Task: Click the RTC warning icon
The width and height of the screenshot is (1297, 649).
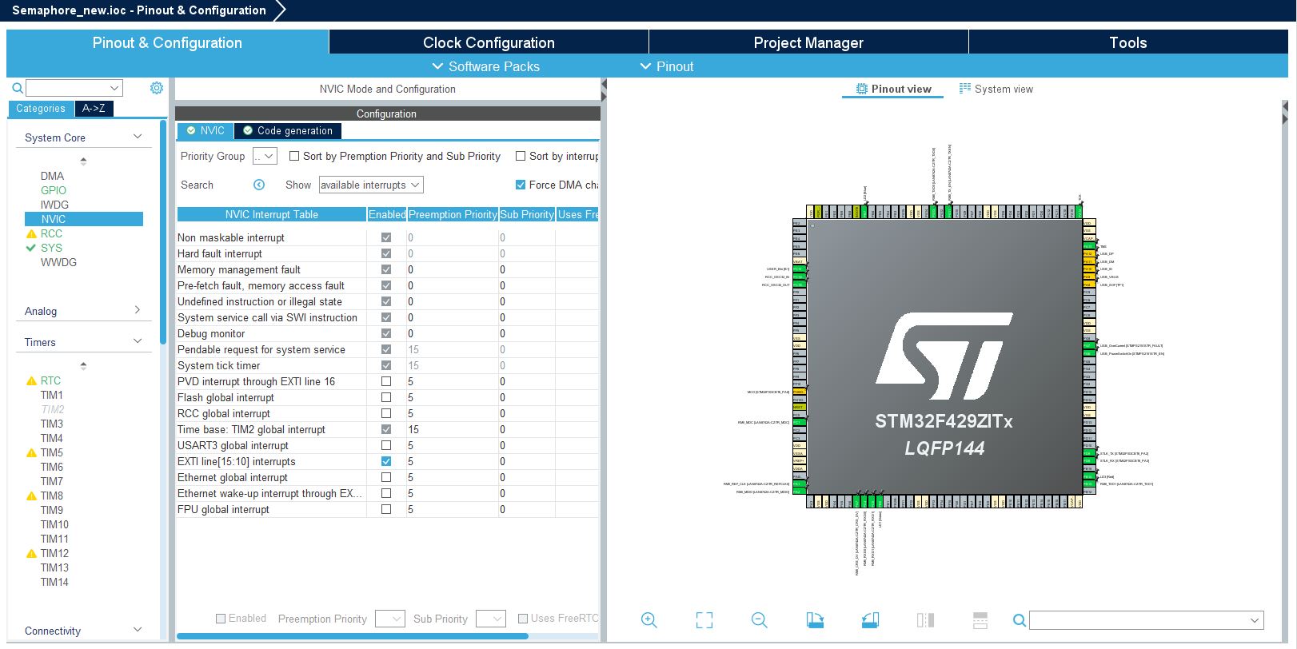Action: pyautogui.click(x=32, y=380)
